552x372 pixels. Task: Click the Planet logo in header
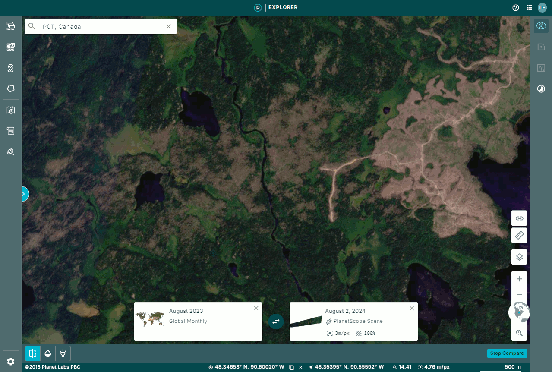click(x=258, y=7)
